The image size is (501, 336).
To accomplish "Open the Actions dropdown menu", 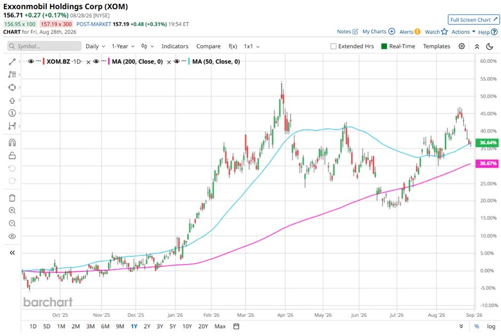I will [463, 31].
